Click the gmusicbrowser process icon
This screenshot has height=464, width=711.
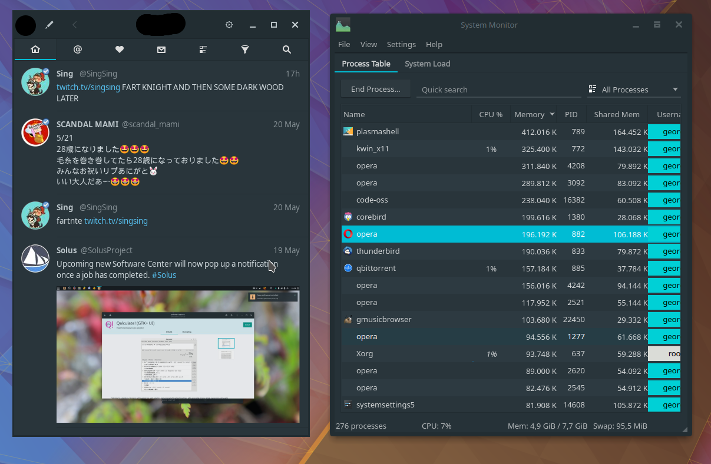click(x=348, y=319)
